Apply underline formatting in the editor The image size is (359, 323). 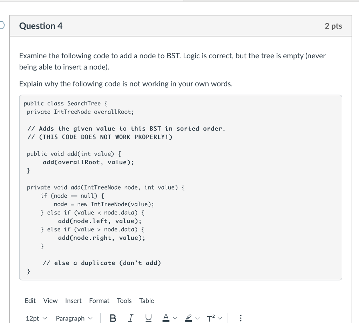pyautogui.click(x=148, y=318)
